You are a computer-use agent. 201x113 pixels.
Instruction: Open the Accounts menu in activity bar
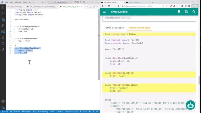pyautogui.click(x=3, y=101)
